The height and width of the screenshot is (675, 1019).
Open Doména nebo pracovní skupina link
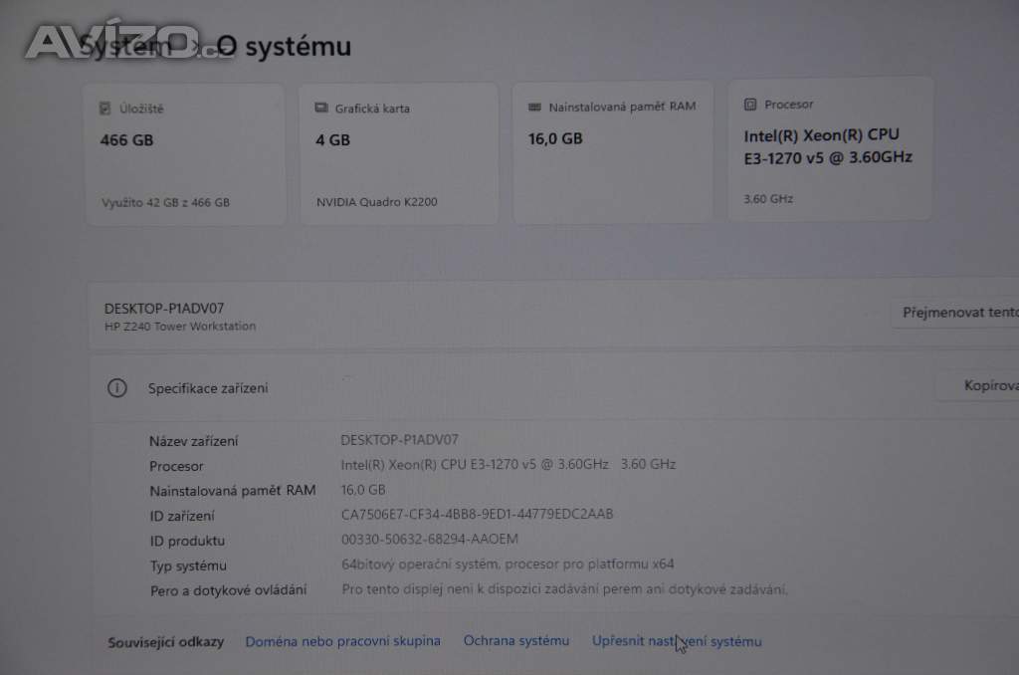point(342,641)
